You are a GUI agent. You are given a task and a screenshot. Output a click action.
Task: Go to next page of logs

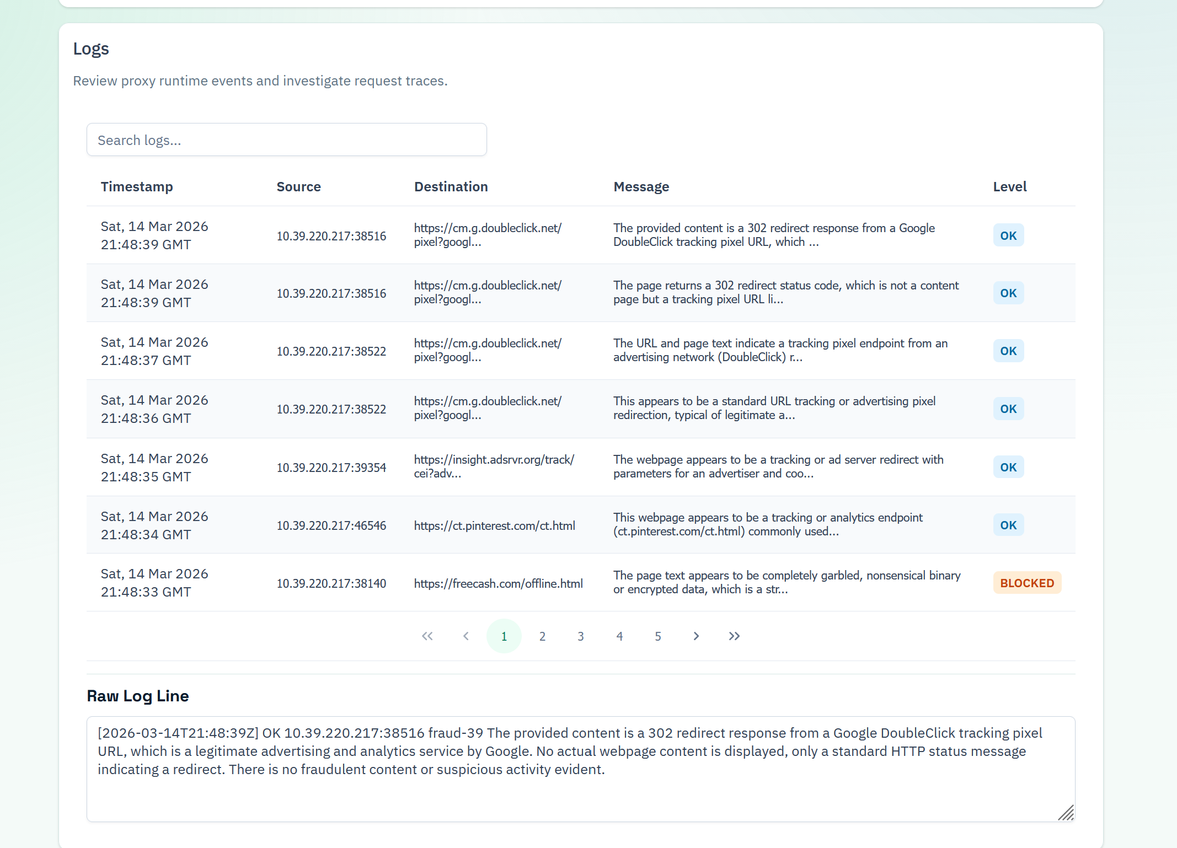click(696, 636)
